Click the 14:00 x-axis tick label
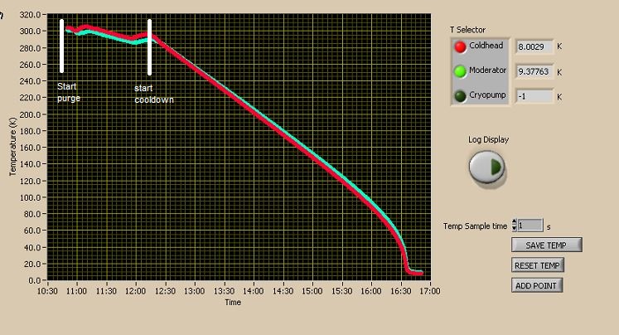This screenshot has height=335, width=619. (x=253, y=291)
